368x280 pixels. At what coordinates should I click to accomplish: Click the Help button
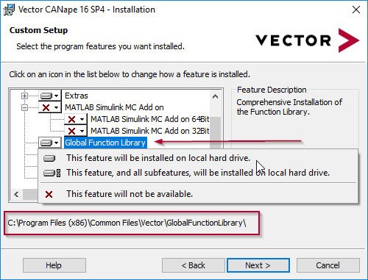pyautogui.click(x=54, y=265)
